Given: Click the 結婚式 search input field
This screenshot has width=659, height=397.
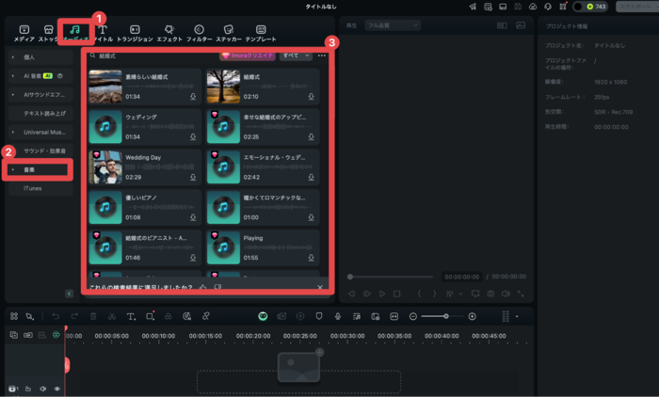Looking at the screenshot, I should [151, 56].
